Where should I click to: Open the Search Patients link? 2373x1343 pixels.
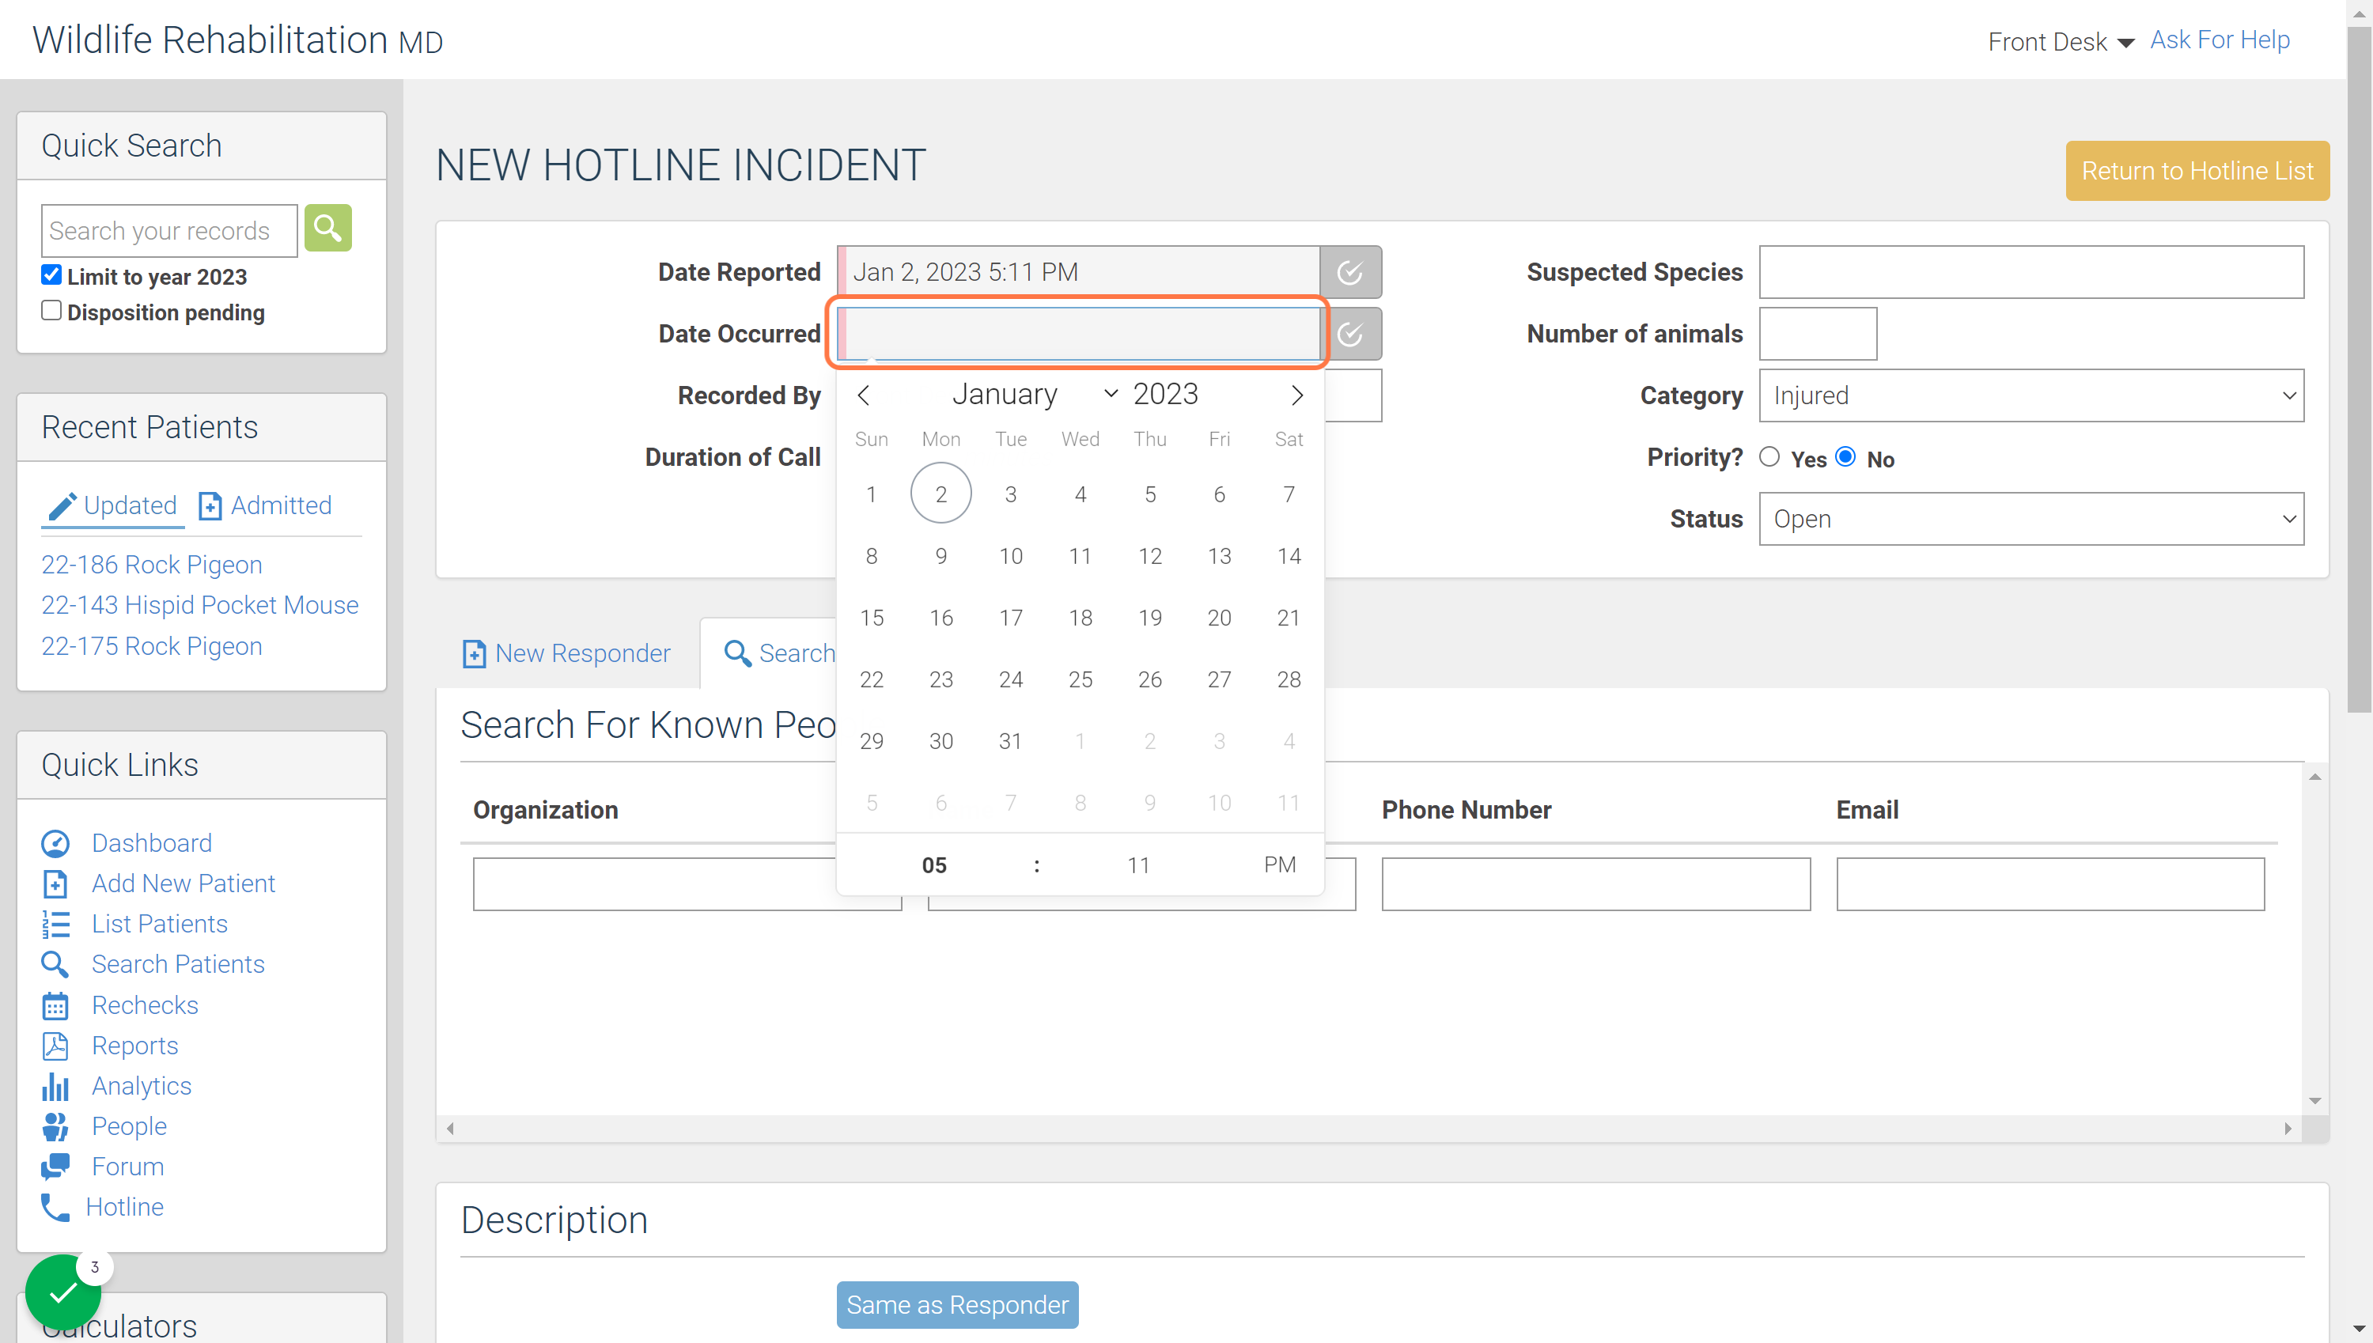point(178,964)
